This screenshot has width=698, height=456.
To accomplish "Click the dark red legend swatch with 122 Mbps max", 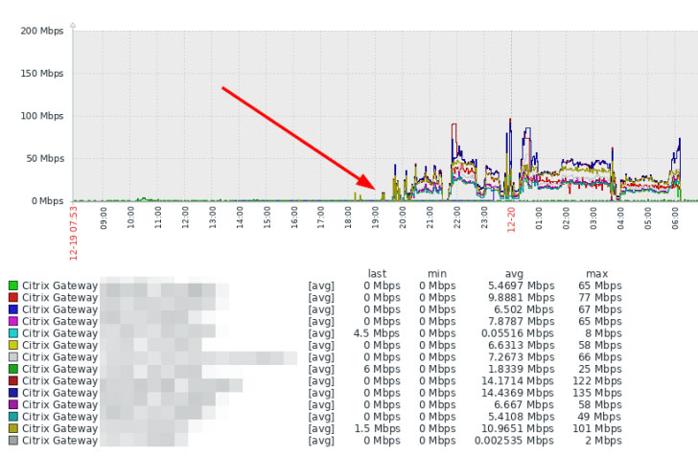I will point(12,381).
